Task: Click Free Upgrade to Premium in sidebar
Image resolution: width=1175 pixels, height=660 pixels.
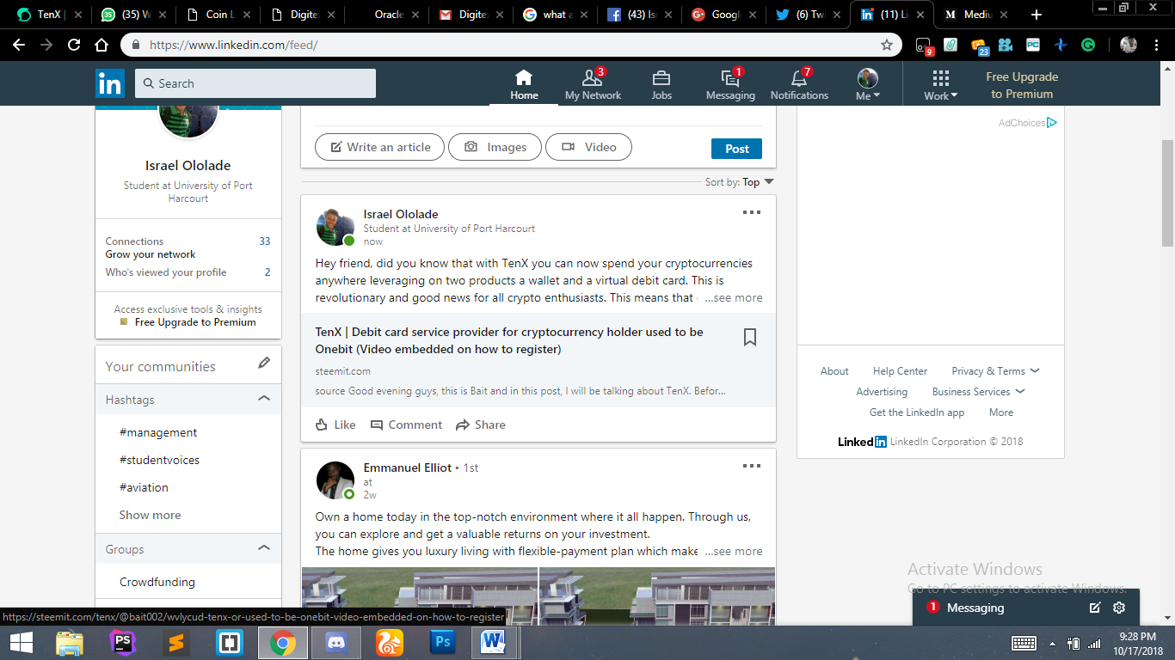Action: pos(195,322)
